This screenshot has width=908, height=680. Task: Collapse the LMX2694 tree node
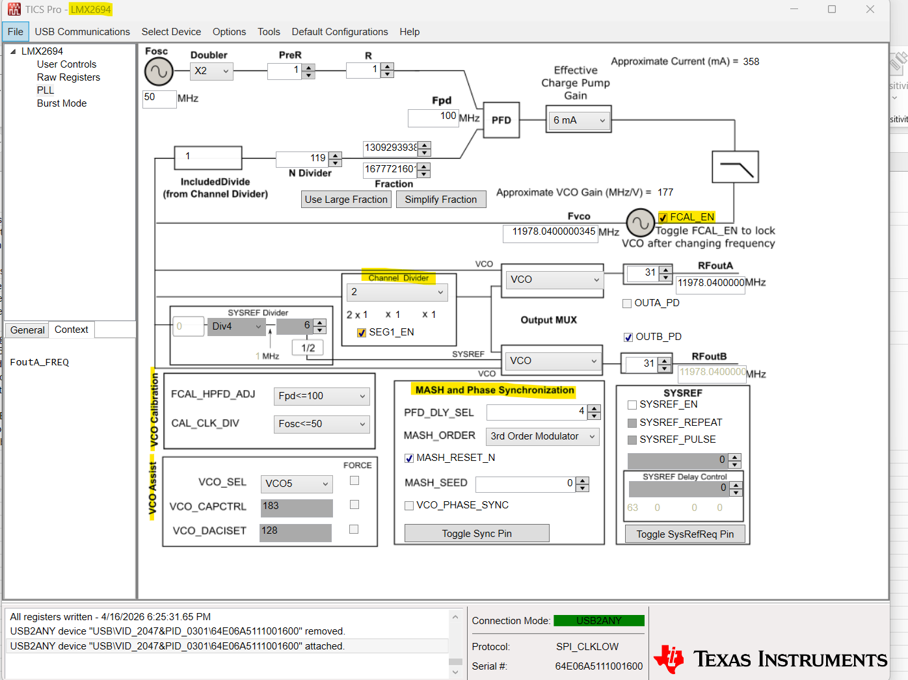pyautogui.click(x=13, y=51)
